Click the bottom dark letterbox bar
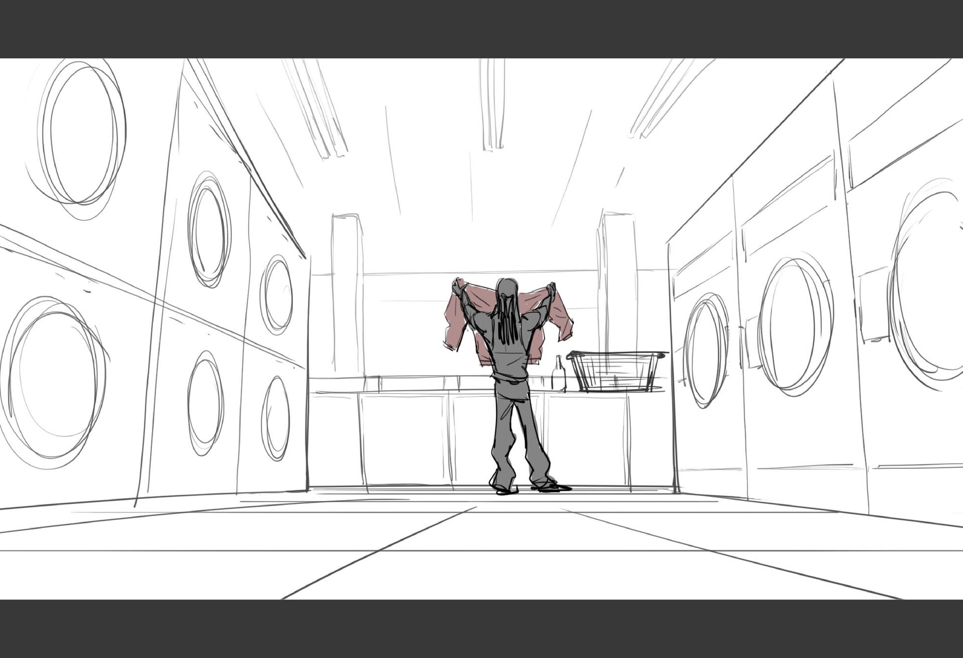The width and height of the screenshot is (963, 658). (x=481, y=628)
